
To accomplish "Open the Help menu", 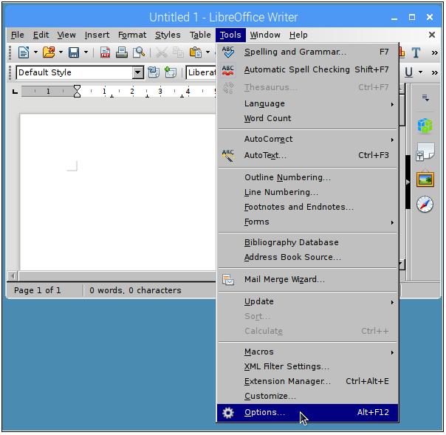I will (298, 35).
